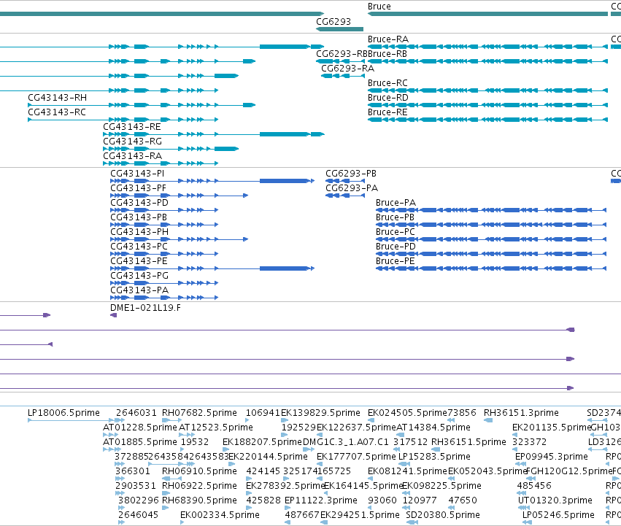
Task: Open the SD20380.5prime EST label
Action: pos(443,515)
